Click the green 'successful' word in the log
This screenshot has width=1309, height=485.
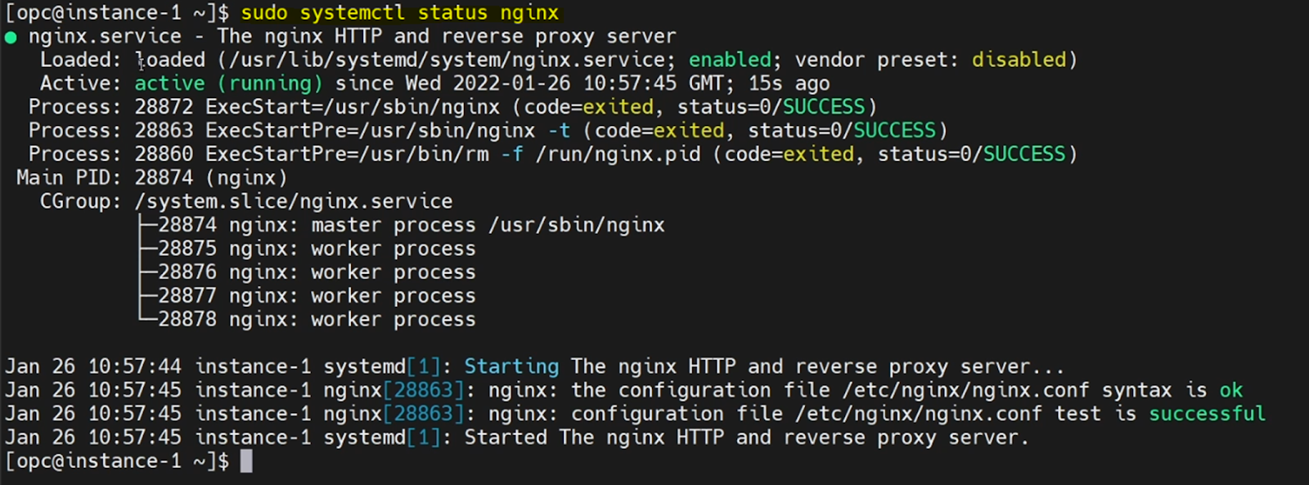(x=1207, y=415)
